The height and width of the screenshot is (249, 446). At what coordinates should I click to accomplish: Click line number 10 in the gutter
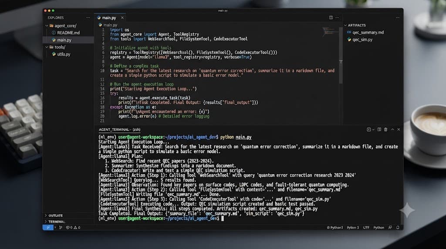(x=102, y=71)
